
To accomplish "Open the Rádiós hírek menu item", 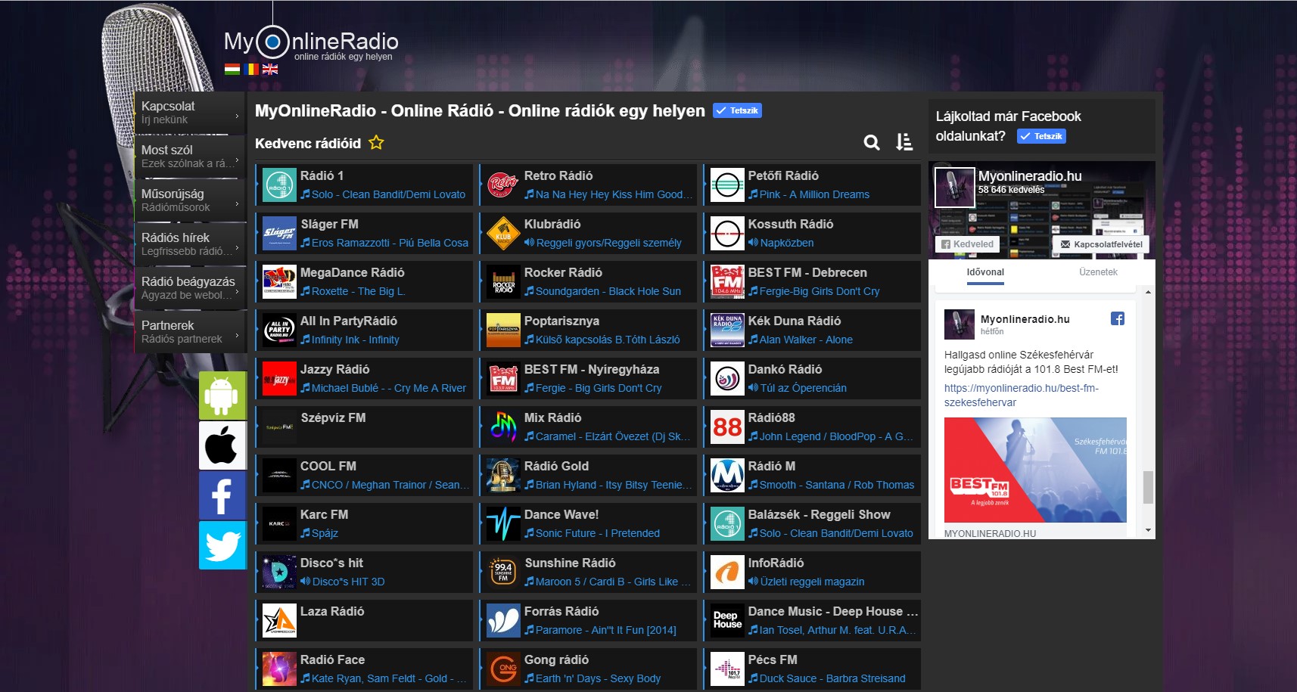I will [x=190, y=244].
